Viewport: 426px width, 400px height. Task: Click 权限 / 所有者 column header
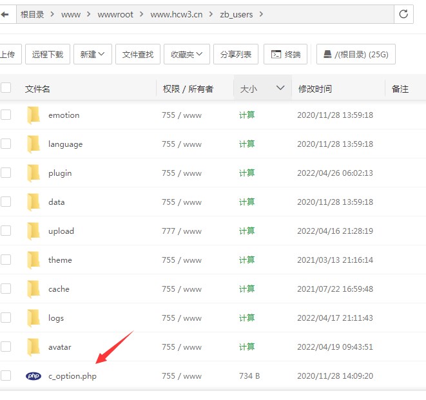tap(188, 89)
